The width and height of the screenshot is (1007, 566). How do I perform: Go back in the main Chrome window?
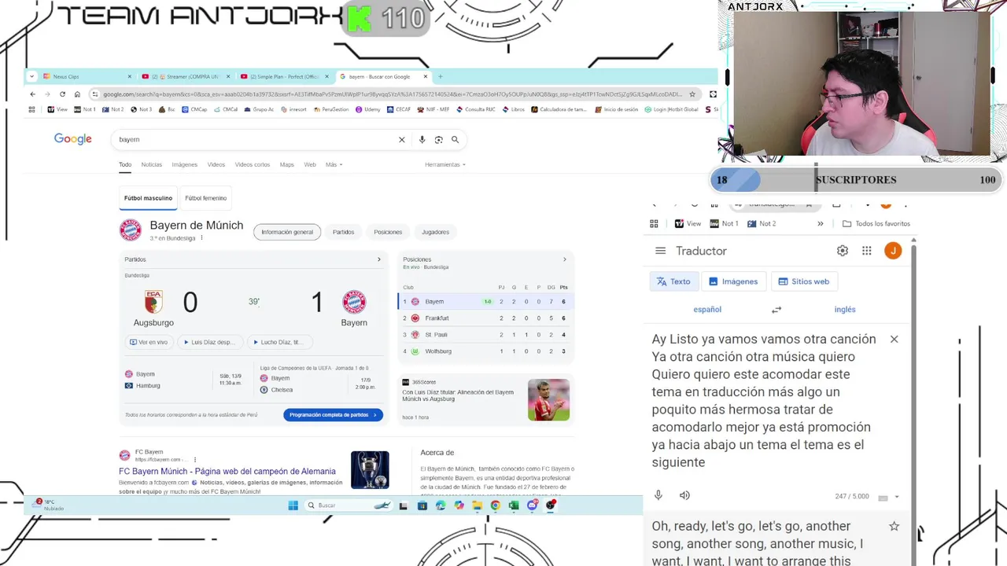pos(32,94)
